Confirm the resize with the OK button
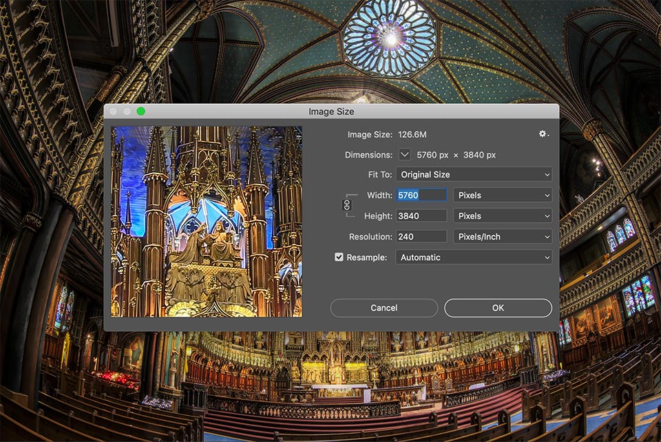This screenshot has height=442, width=661. coord(498,308)
